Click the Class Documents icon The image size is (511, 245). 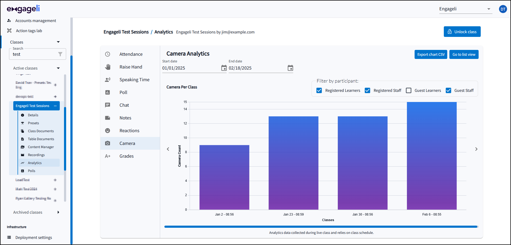(23, 131)
